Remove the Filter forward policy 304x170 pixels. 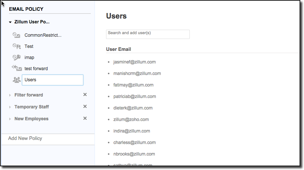click(85, 95)
